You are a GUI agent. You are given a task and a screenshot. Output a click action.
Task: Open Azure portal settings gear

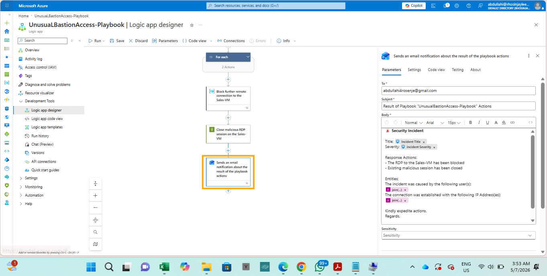pyautogui.click(x=457, y=6)
